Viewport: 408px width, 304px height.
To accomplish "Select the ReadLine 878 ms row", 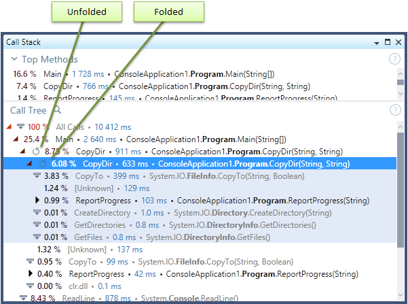I will click(x=200, y=297).
